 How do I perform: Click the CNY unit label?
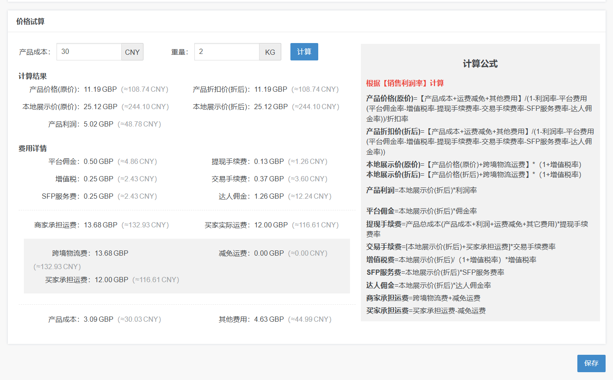click(x=132, y=52)
